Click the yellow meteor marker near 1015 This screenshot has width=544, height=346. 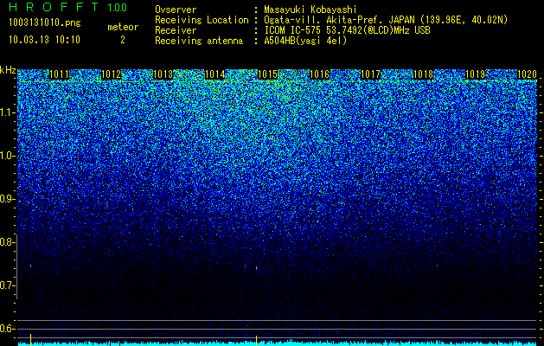pos(256,341)
